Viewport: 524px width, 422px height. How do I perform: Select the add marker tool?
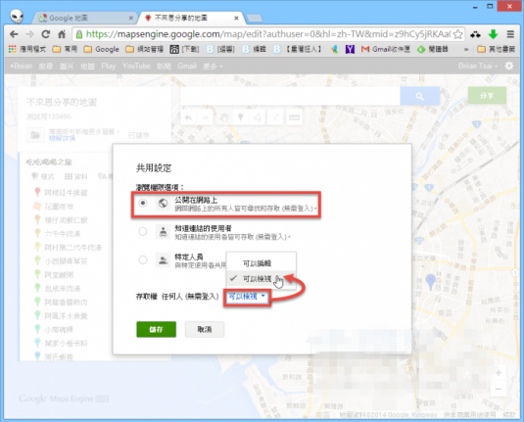[240, 117]
